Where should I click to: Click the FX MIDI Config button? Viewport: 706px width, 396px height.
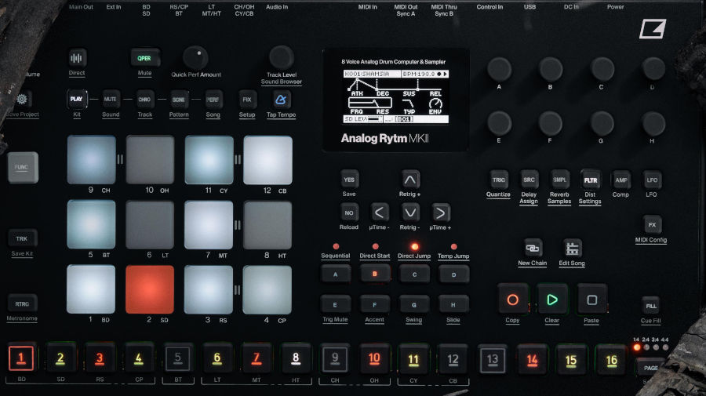652,224
